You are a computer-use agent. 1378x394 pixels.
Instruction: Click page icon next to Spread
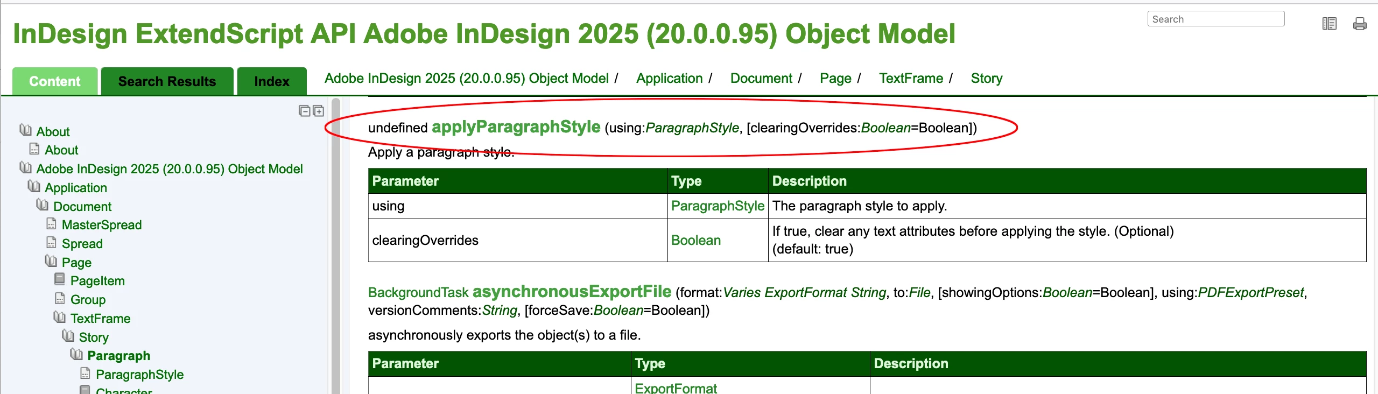[x=52, y=243]
